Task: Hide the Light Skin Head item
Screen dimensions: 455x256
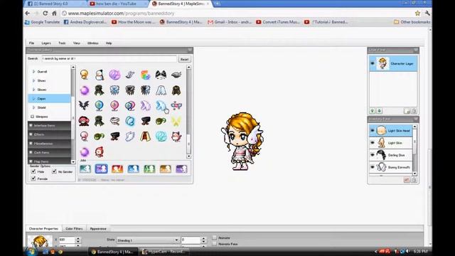Action: [x=373, y=131]
